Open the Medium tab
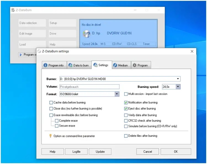The width and height of the screenshot is (207, 164). tap(121, 65)
